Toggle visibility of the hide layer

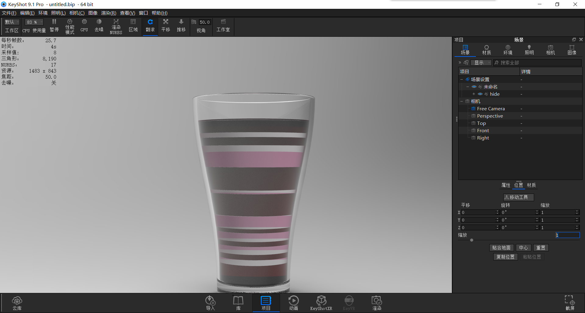(x=480, y=94)
